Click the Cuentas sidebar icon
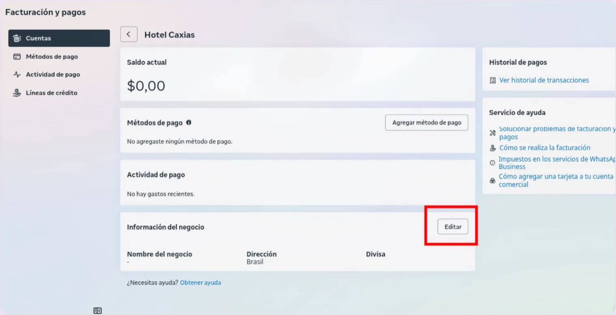The height and width of the screenshot is (315, 616). coord(17,38)
